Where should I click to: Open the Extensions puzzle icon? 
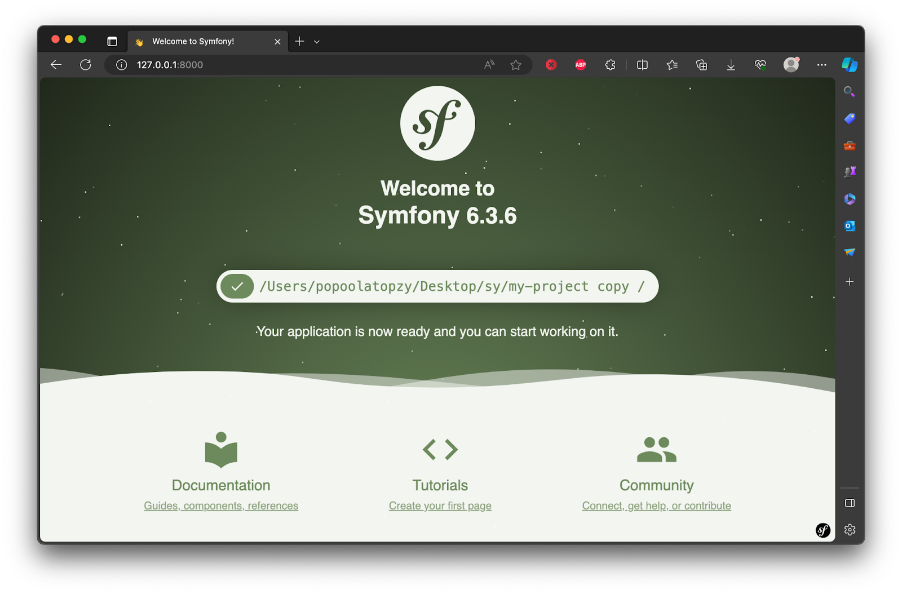coord(610,65)
